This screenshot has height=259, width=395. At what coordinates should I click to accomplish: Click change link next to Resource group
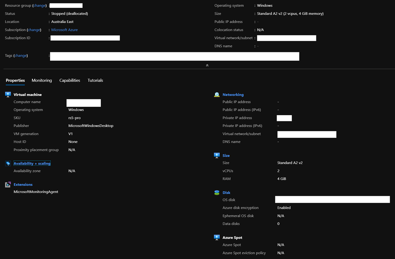pos(39,6)
